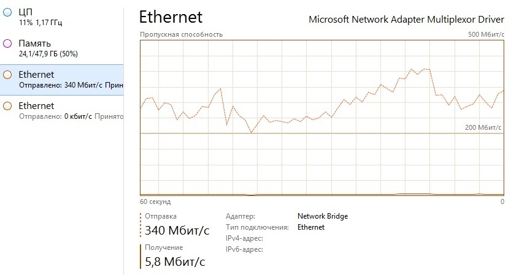Click the 500 Мбит/с scale label
This screenshot has width=511, height=275.
[x=486, y=34]
